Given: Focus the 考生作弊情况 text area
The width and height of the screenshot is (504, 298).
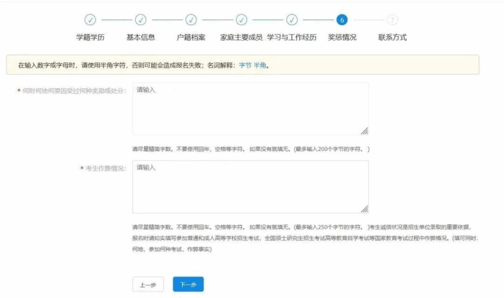Looking at the screenshot, I should (x=250, y=187).
